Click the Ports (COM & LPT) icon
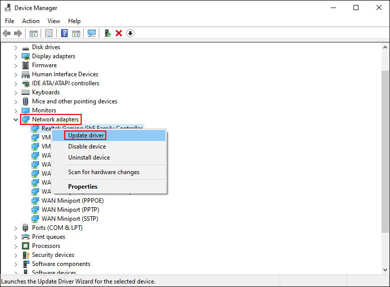The image size is (390, 287). pyautogui.click(x=26, y=228)
